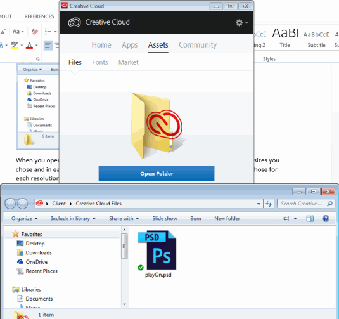Image resolution: width=339 pixels, height=319 pixels.
Task: Select the Files sub-tab under Assets
Action: 75,62
